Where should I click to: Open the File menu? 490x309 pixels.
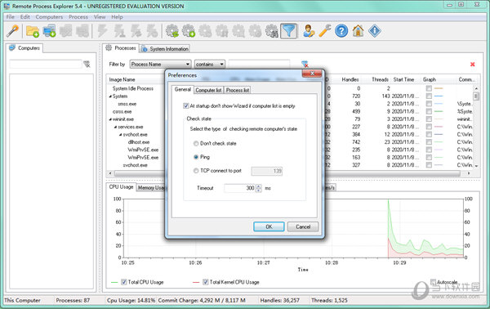point(11,17)
